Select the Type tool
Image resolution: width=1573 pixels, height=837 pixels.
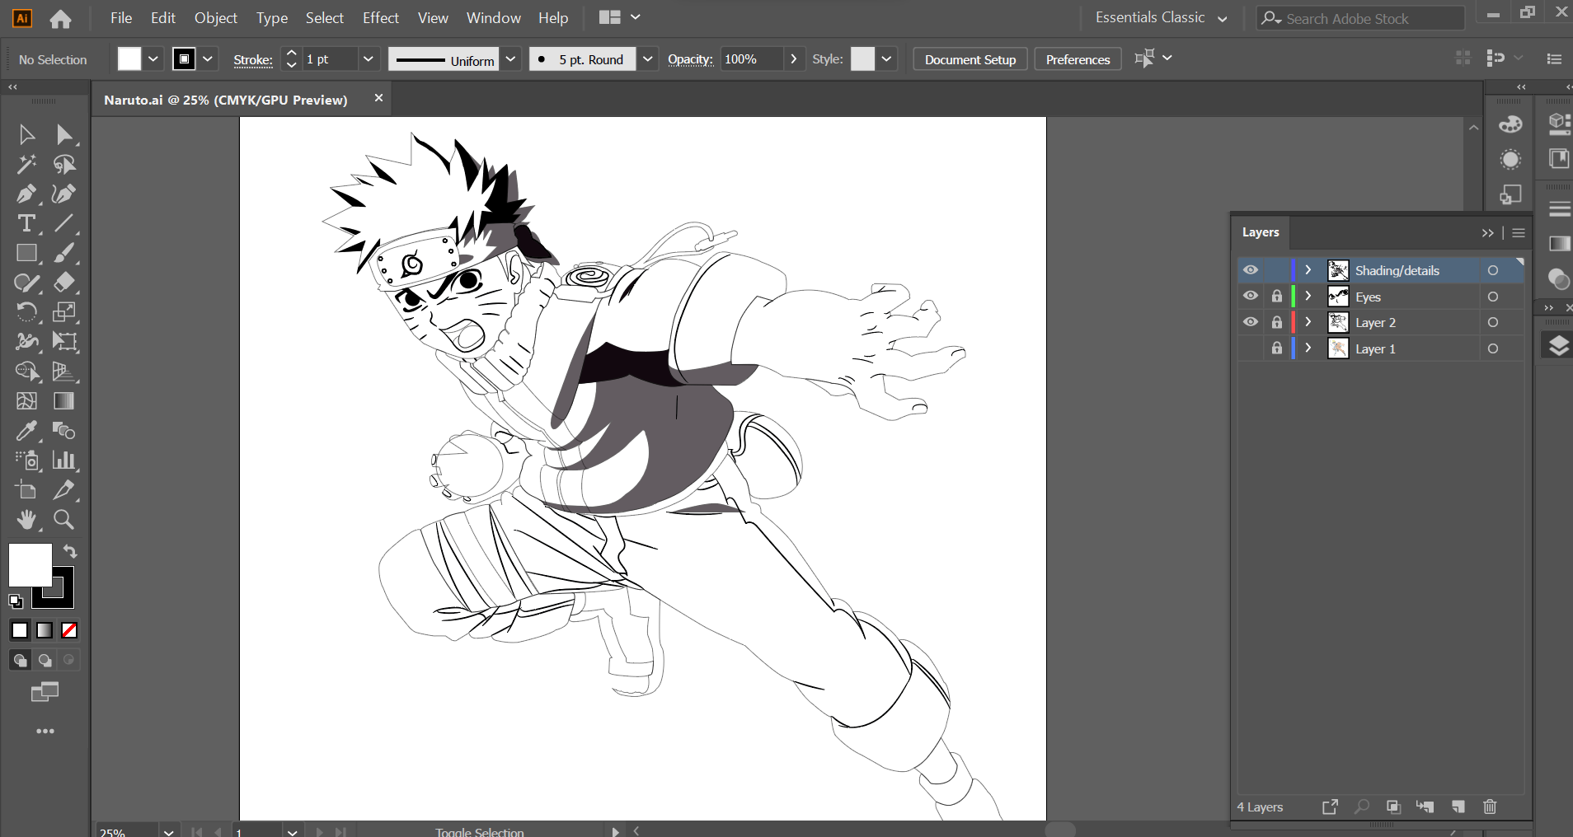(x=26, y=223)
